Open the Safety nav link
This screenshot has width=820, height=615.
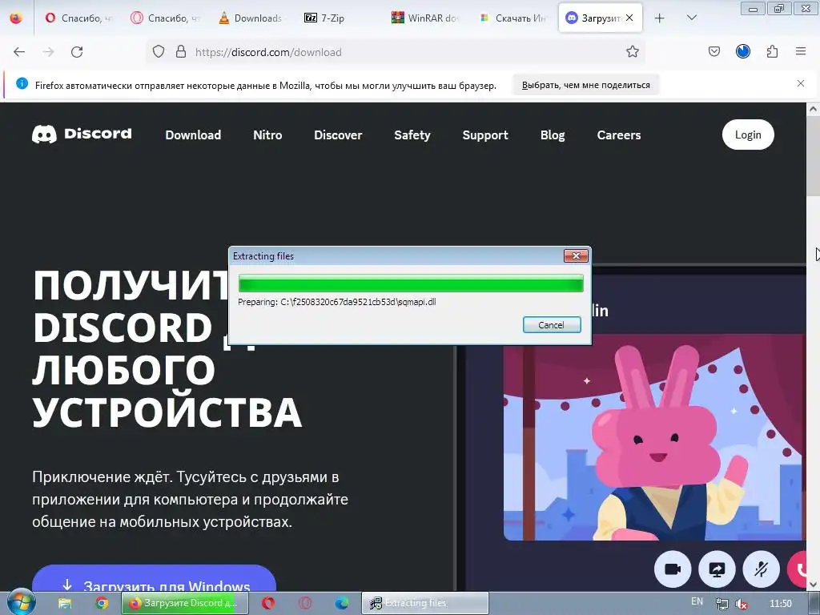(412, 135)
